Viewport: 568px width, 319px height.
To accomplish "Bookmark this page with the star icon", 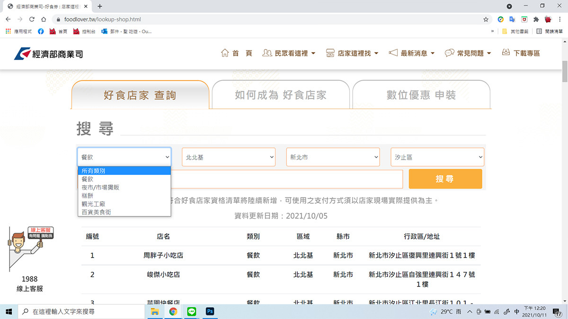I will pos(486,19).
